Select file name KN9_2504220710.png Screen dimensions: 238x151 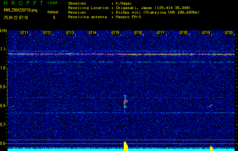pos(20,10)
